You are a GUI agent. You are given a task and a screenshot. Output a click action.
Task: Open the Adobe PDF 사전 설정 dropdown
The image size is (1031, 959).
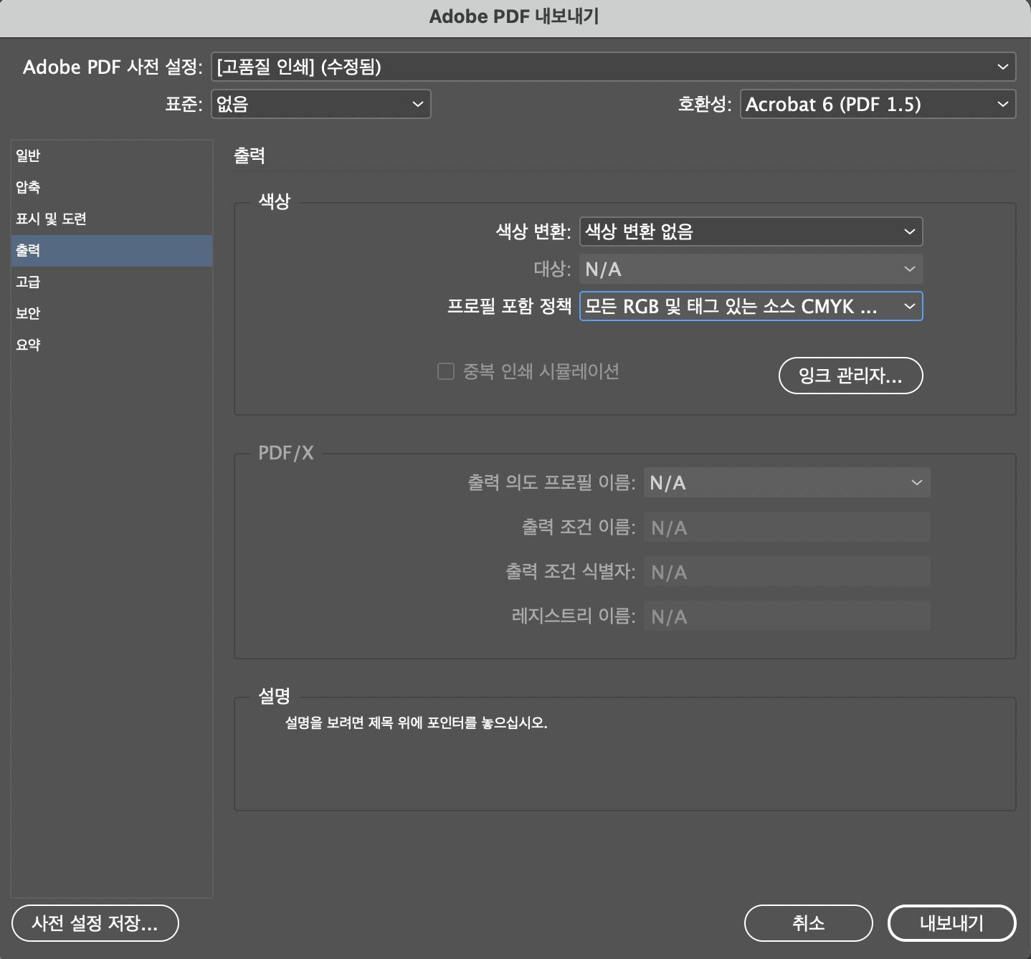point(613,67)
